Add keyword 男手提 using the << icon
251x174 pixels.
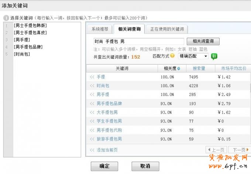tap(92, 94)
